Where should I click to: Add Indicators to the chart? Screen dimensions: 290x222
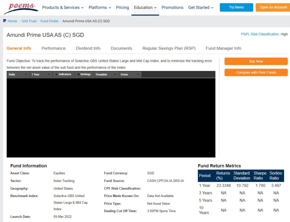pos(63,74)
